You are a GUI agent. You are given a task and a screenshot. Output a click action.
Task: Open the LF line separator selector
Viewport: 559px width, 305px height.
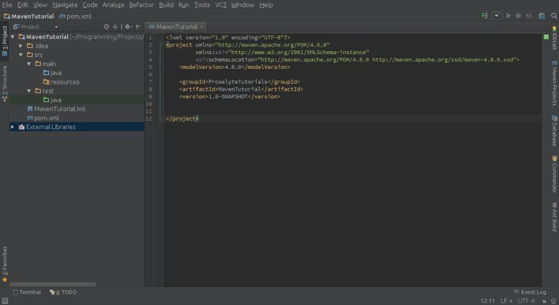coord(506,301)
